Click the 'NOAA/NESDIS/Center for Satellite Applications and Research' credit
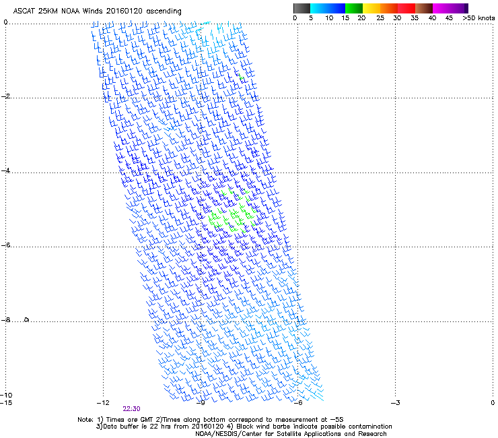 point(291,434)
